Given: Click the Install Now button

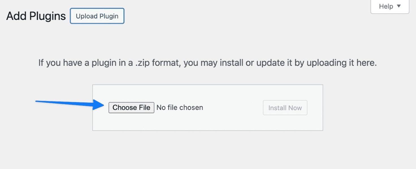Looking at the screenshot, I should coord(285,108).
